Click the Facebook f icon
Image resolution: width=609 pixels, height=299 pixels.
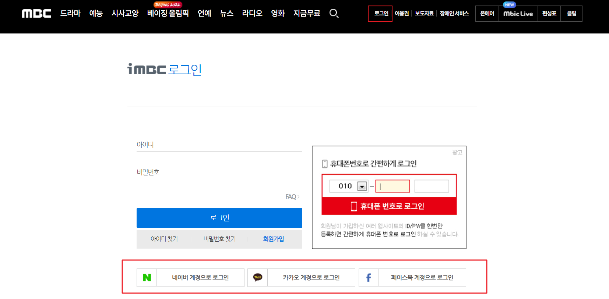pos(369,278)
